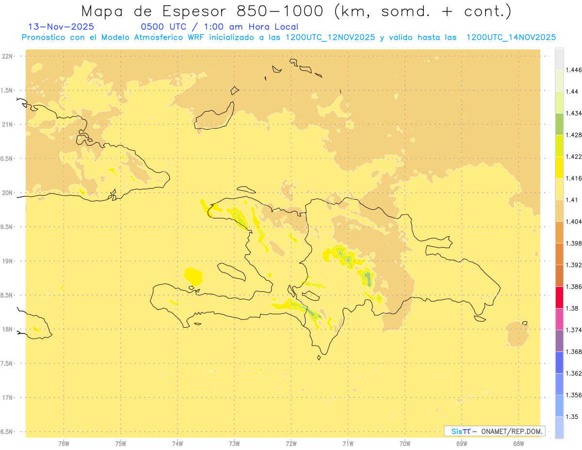Image resolution: width=582 pixels, height=450 pixels.
Task: Click the '74W' longitude label
Action: point(178,443)
